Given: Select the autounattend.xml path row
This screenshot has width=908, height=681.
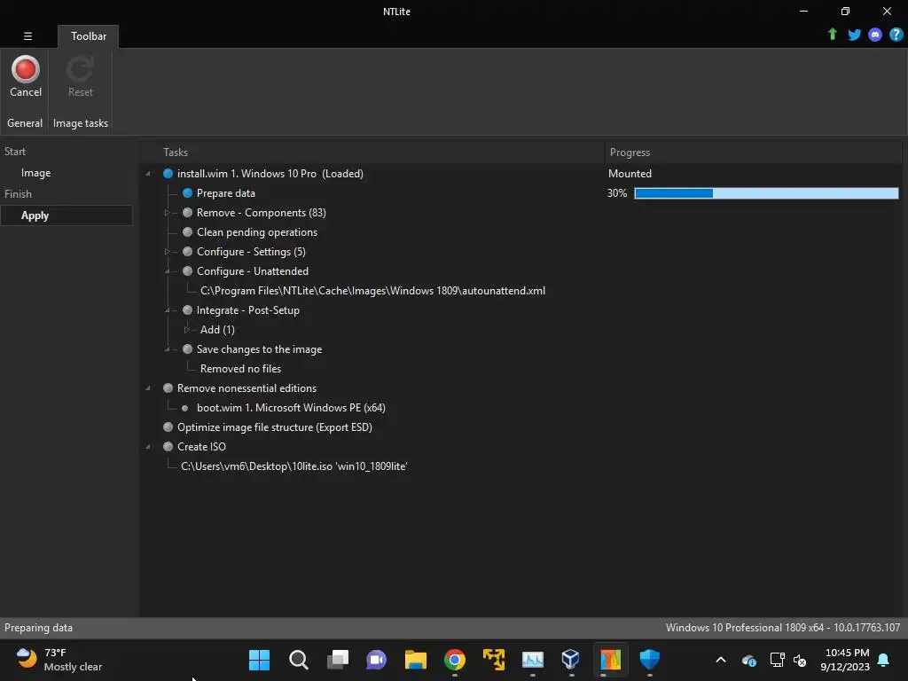Looking at the screenshot, I should 372,291.
